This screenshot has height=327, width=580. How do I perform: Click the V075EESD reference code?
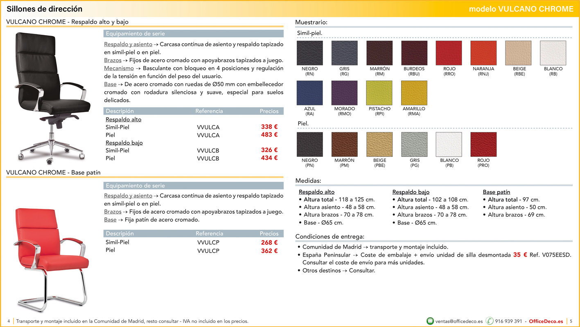click(556, 255)
